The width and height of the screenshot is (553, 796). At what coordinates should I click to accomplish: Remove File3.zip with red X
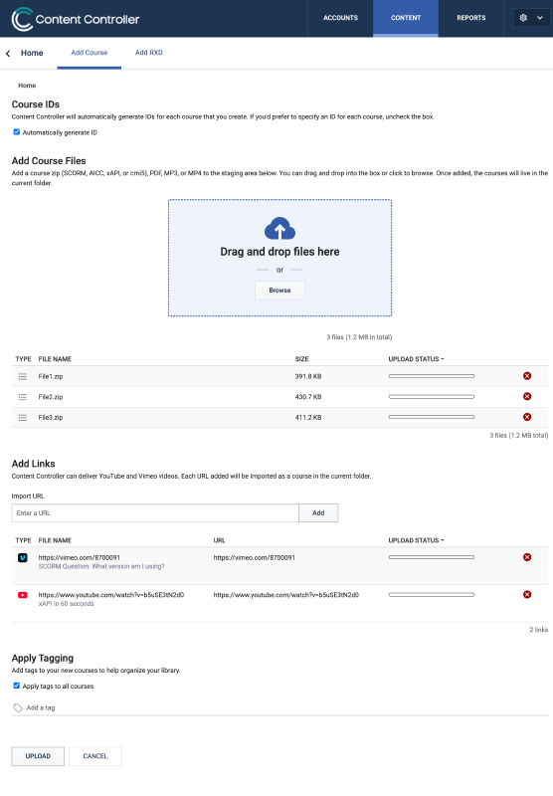[527, 417]
